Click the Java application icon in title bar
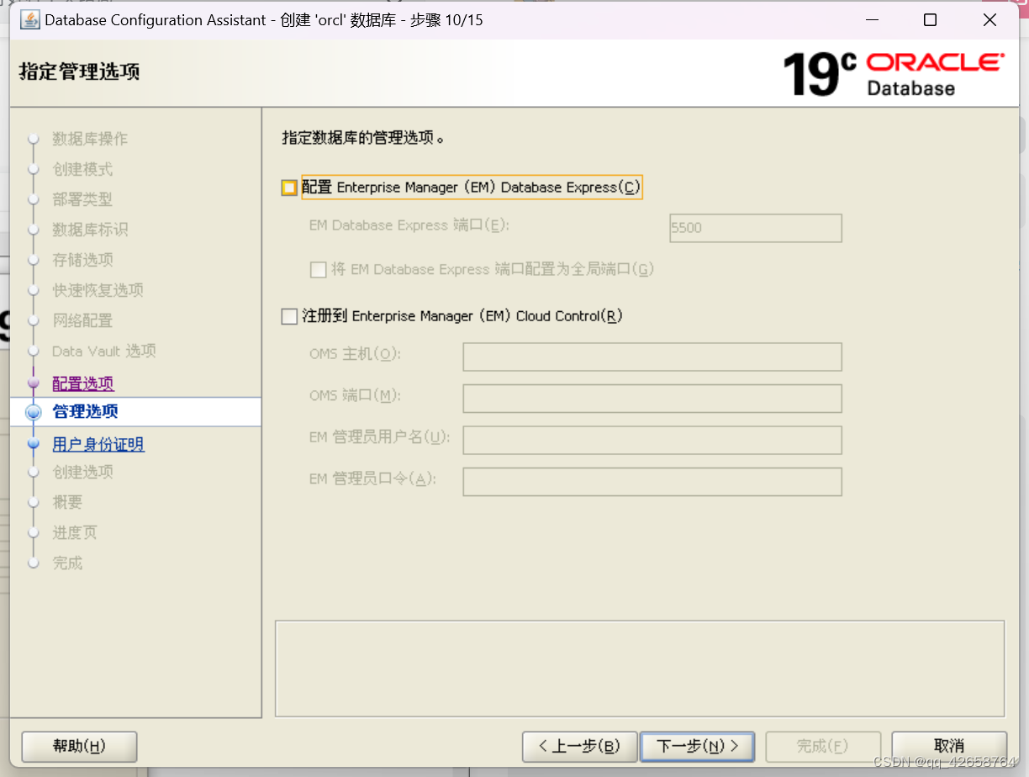The width and height of the screenshot is (1029, 777). [29, 19]
